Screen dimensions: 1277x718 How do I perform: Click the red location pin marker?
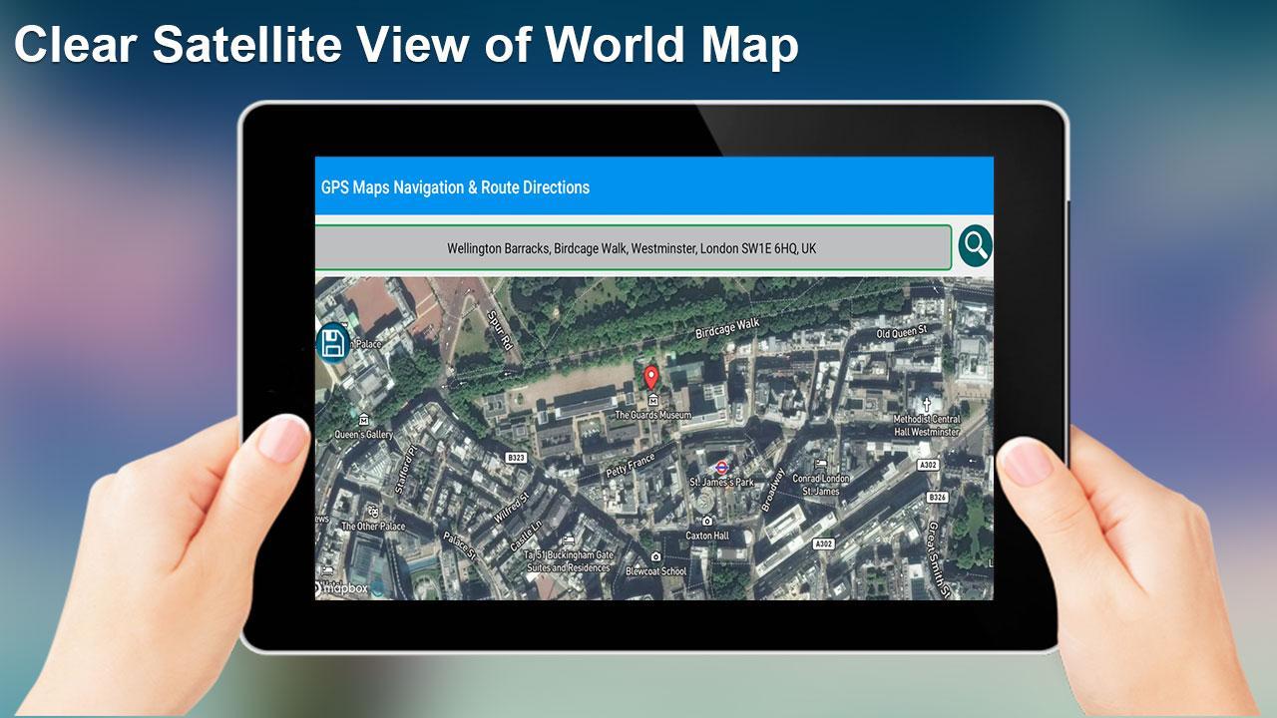pos(651,377)
